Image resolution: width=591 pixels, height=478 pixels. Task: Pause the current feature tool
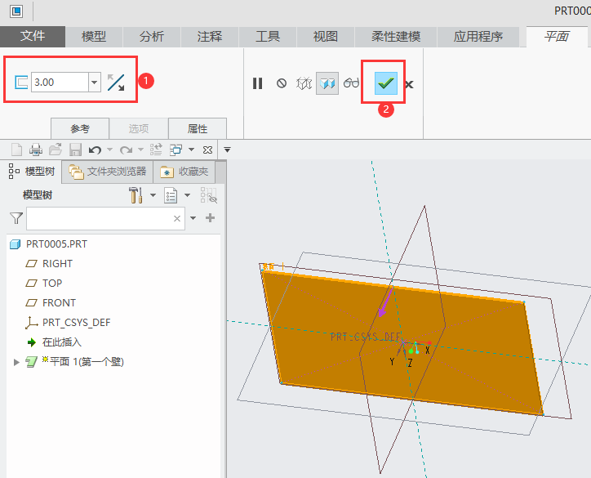tap(258, 83)
